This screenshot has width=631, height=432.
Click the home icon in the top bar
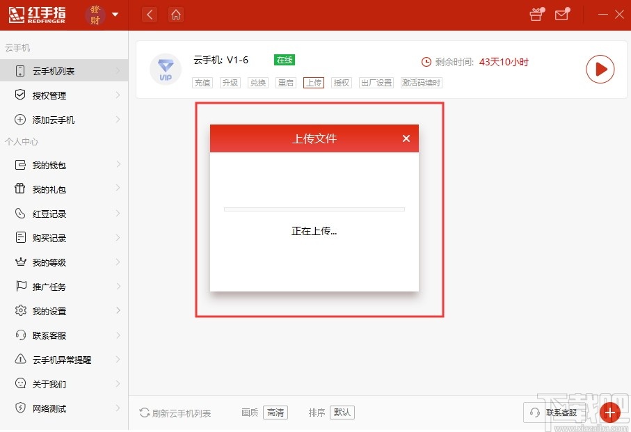175,14
